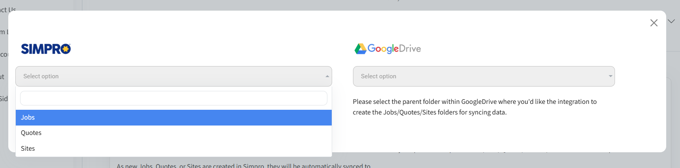Viewport: 680px width, 168px height.
Task: Click the chevron arrow right of the modal
Action: 671,21
